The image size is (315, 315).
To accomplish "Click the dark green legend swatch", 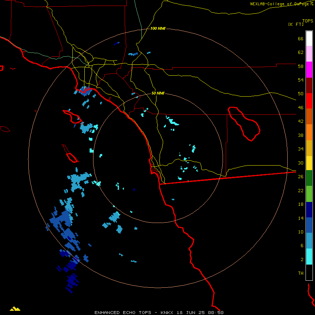I will pyautogui.click(x=309, y=178).
